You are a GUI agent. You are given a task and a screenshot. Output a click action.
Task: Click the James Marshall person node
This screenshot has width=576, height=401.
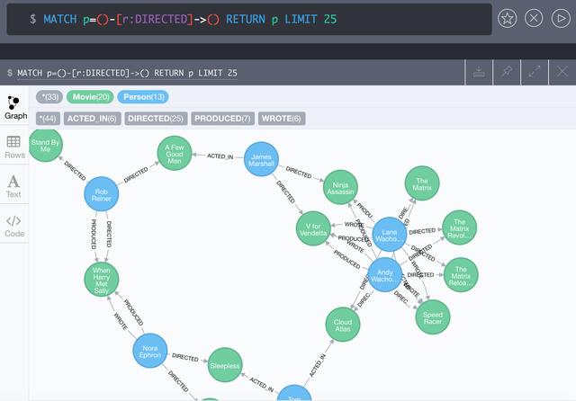click(261, 159)
